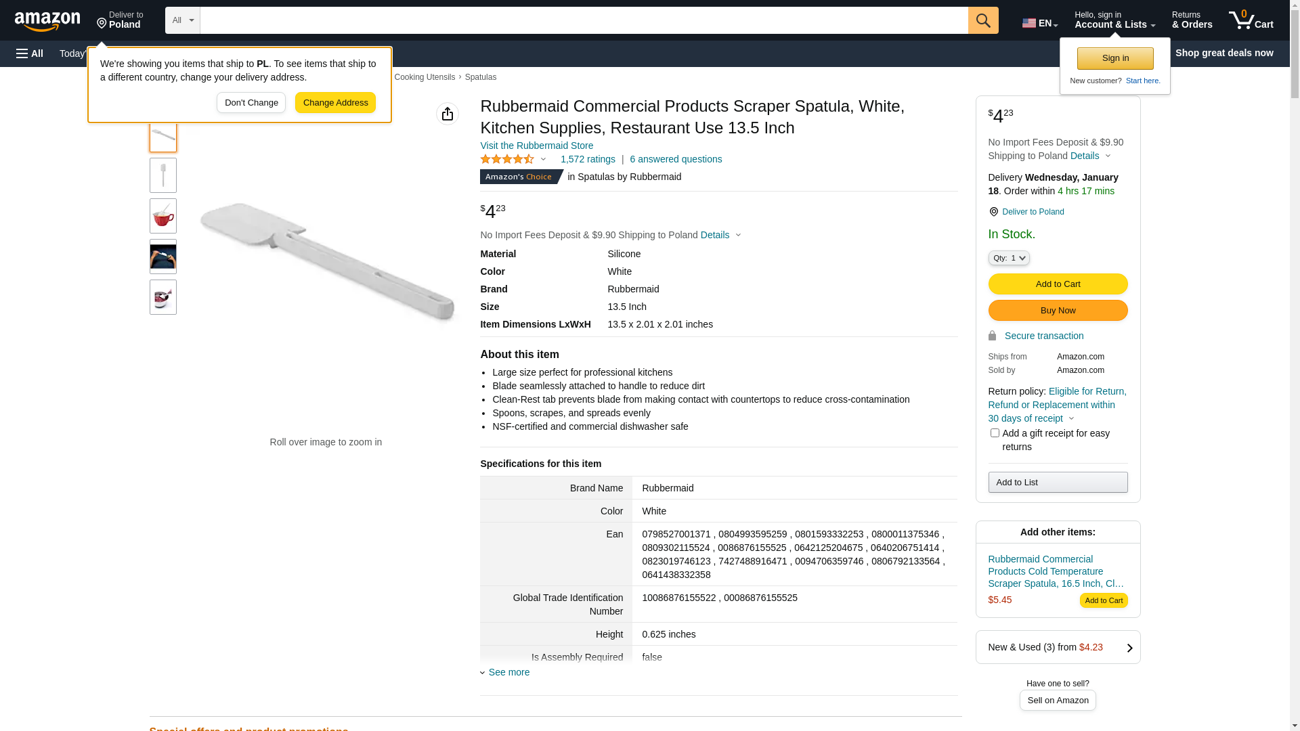Click the magnifying glass search button
Screen dimensions: 1300x731
[982, 20]
